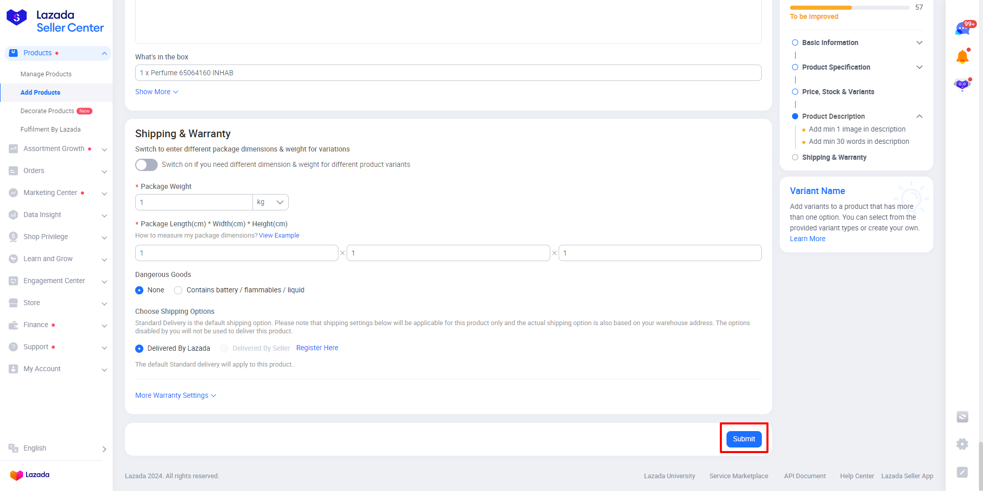Open the Service Marketplace footer link
The width and height of the screenshot is (983, 491).
[x=739, y=476]
